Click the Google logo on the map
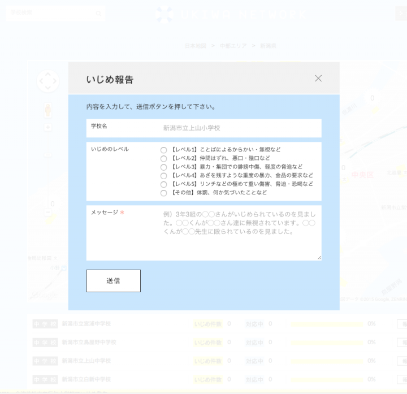 45,295
